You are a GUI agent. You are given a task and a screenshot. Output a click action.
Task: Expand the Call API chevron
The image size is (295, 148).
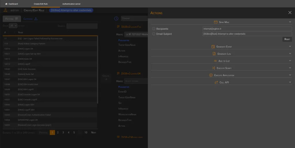[x=290, y=82]
